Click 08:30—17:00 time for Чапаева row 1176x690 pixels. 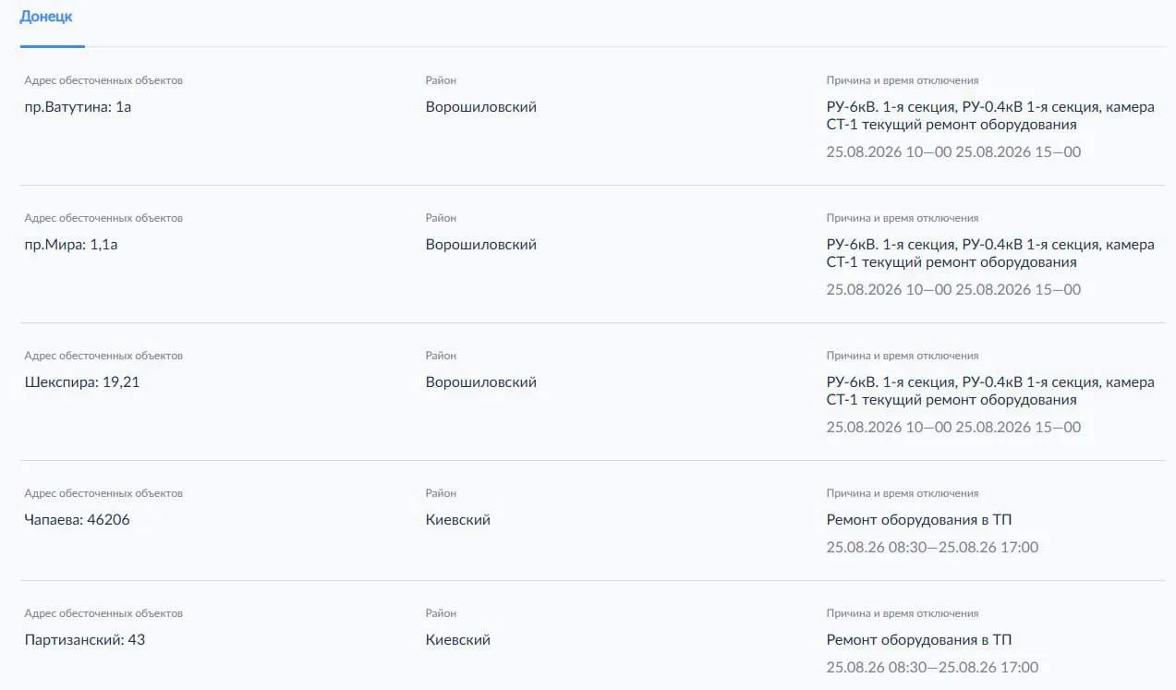[x=932, y=548]
